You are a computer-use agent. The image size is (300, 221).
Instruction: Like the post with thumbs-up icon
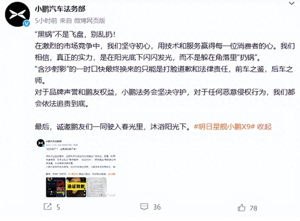tap(241, 207)
